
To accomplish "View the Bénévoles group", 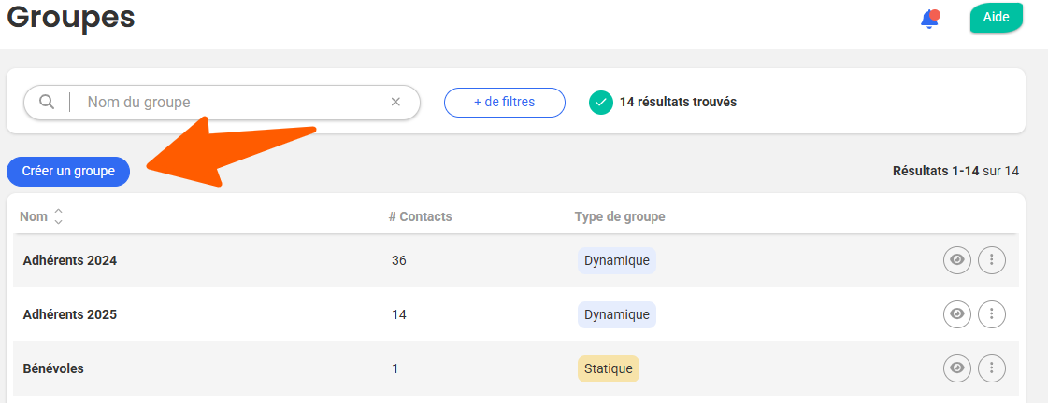I will tap(956, 368).
